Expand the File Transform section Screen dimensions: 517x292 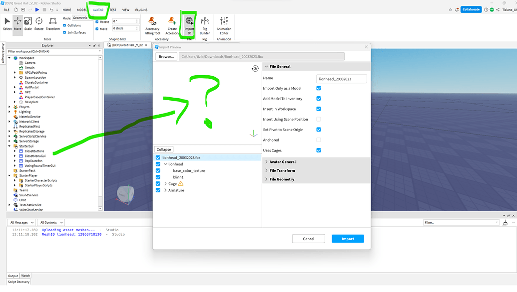(266, 170)
